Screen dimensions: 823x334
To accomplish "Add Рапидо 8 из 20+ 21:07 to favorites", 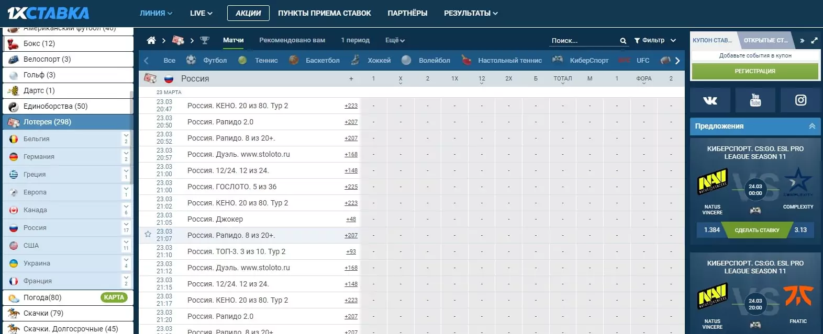I will tap(148, 235).
